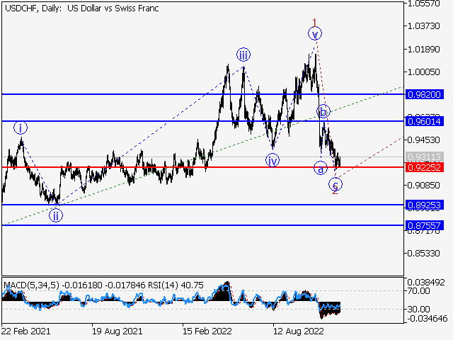Click the 1.03730 price axis label

pyautogui.click(x=423, y=26)
